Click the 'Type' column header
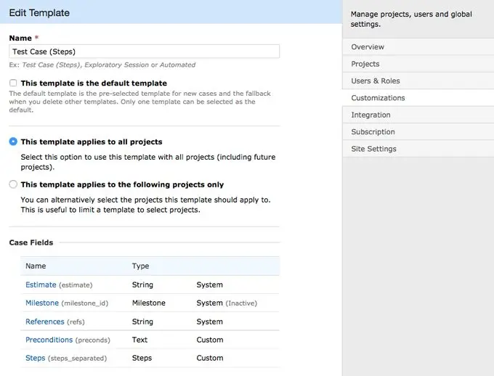Image resolution: width=494 pixels, height=376 pixels. [140, 266]
